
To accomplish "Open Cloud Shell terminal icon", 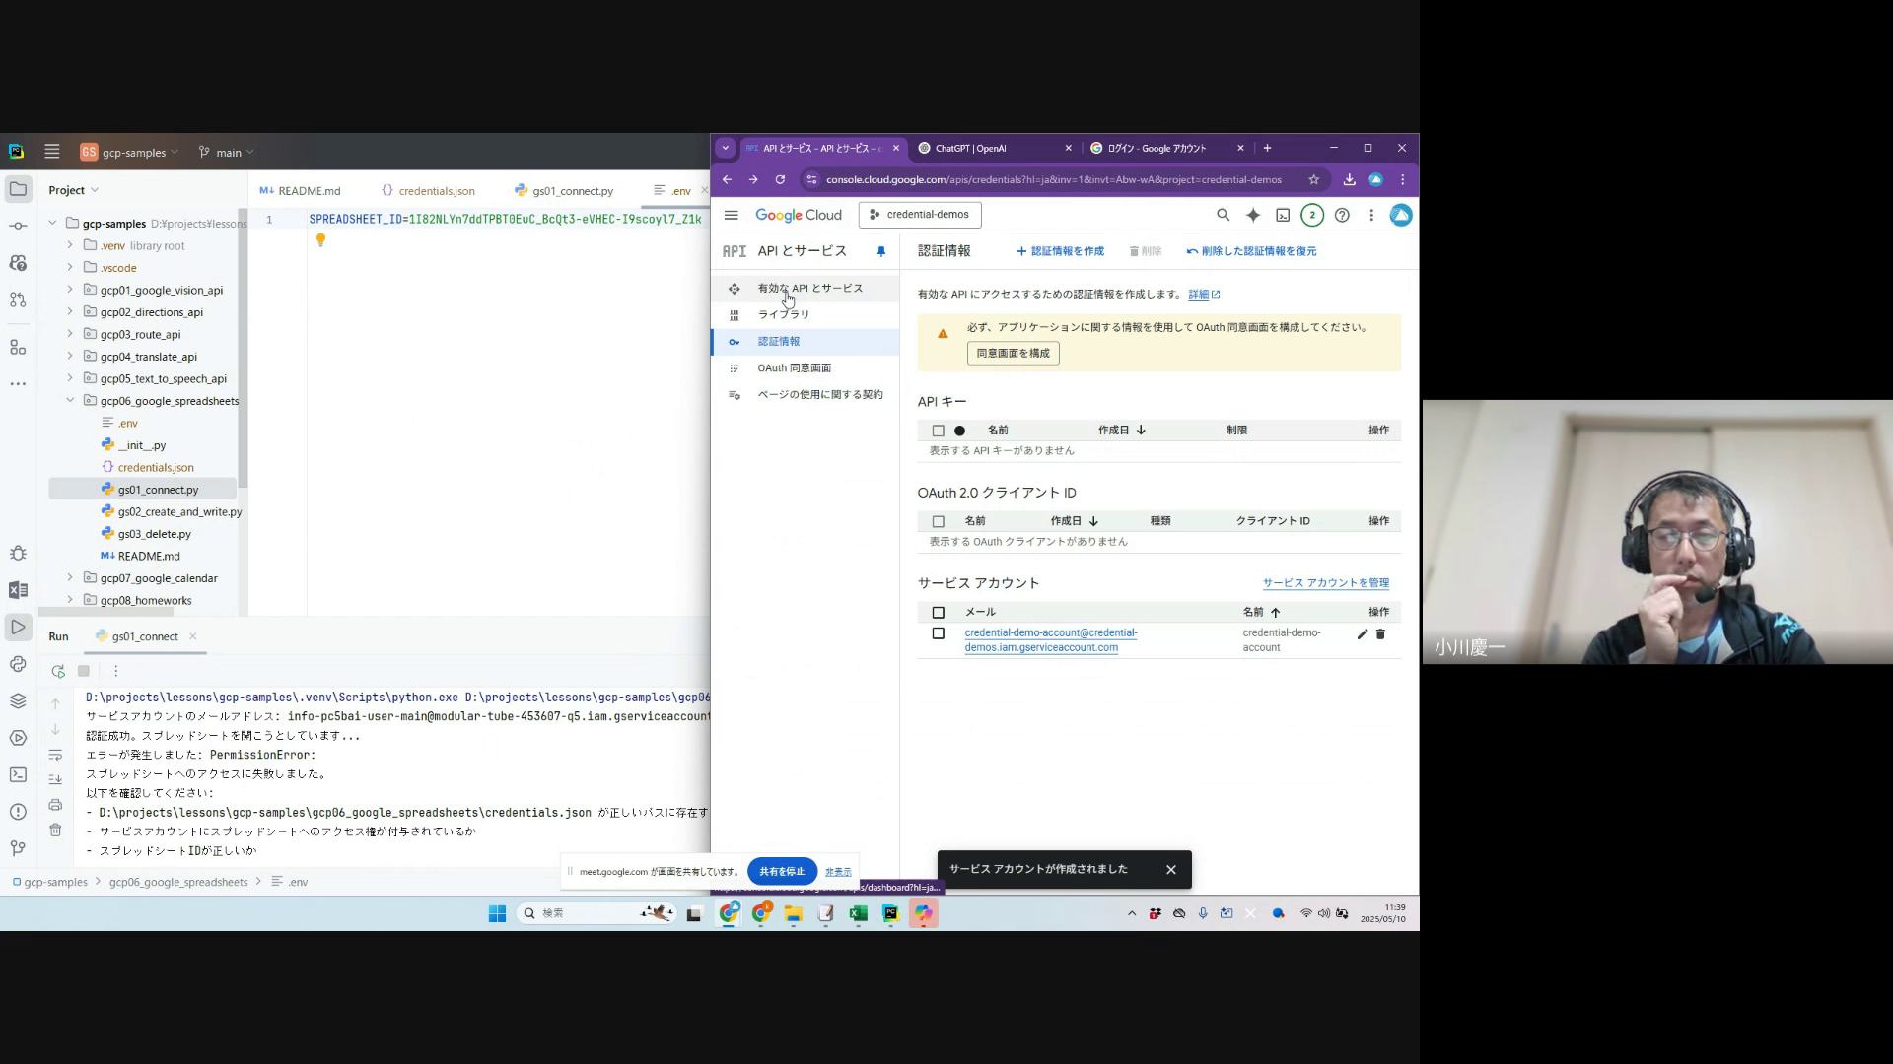I will click(x=1283, y=215).
